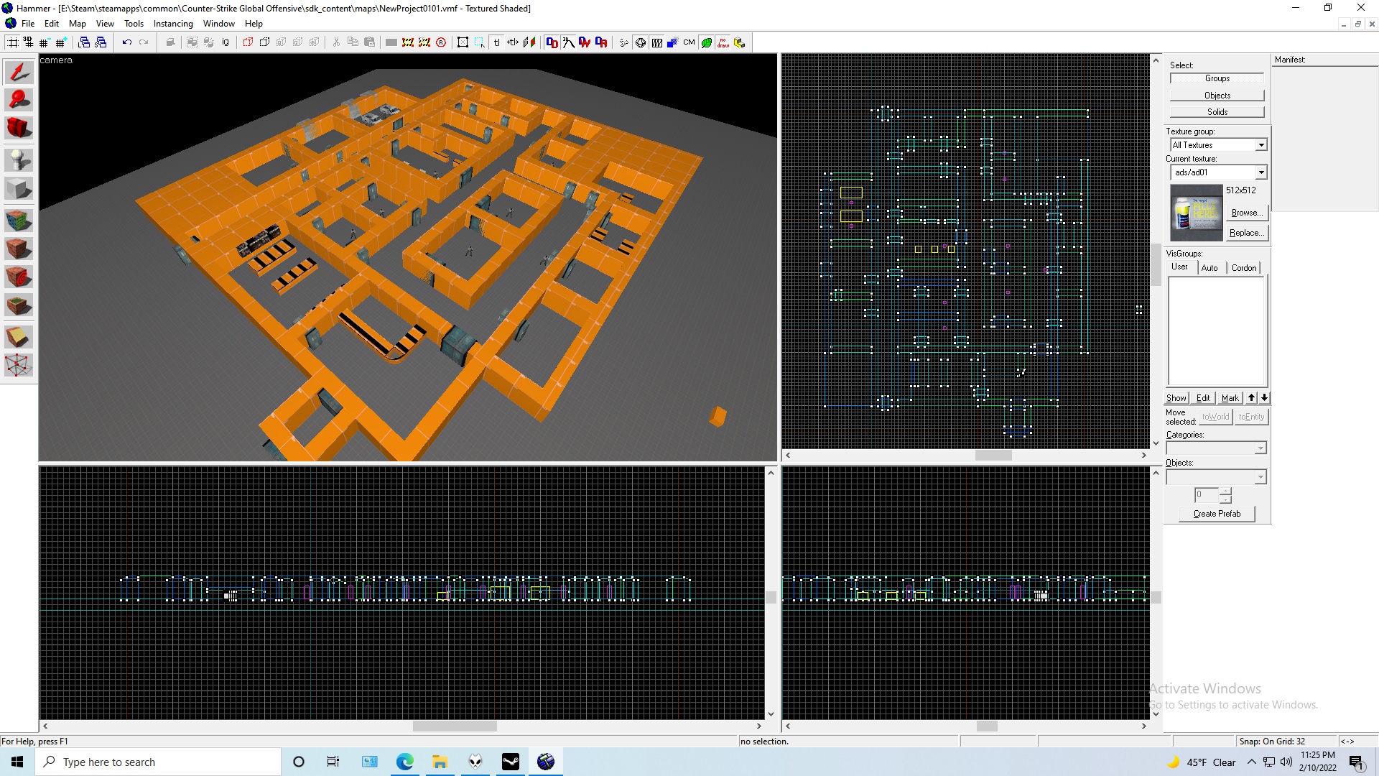
Task: Select the Magnify tool
Action: click(x=19, y=99)
